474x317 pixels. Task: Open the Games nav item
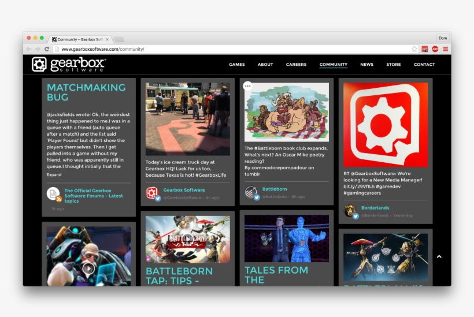[236, 64]
